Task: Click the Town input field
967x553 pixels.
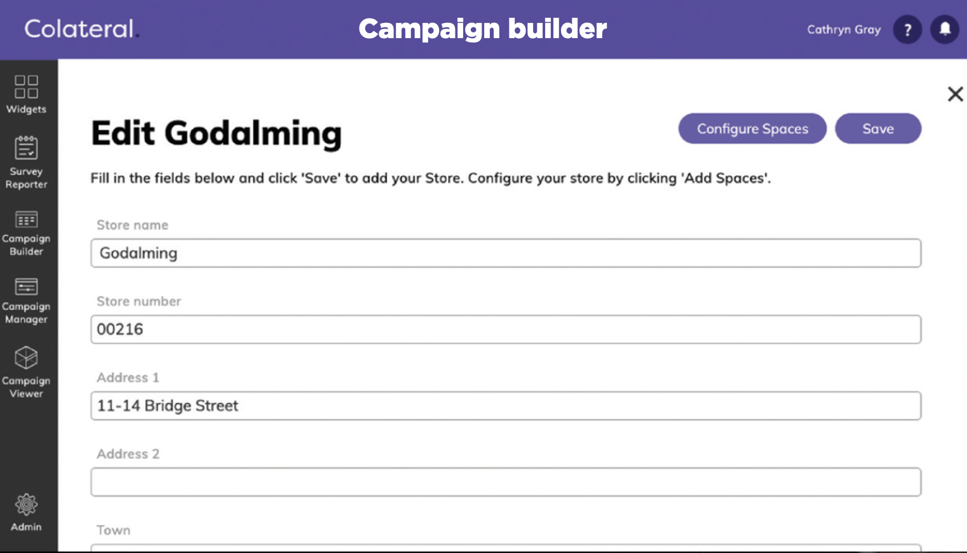Action: (x=506, y=548)
